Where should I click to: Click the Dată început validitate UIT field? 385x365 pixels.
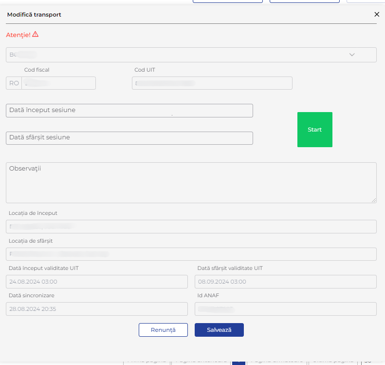point(96,282)
